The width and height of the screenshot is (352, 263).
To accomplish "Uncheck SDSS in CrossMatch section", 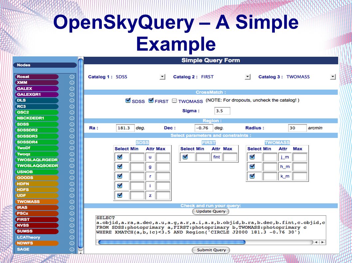I will tap(128, 100).
